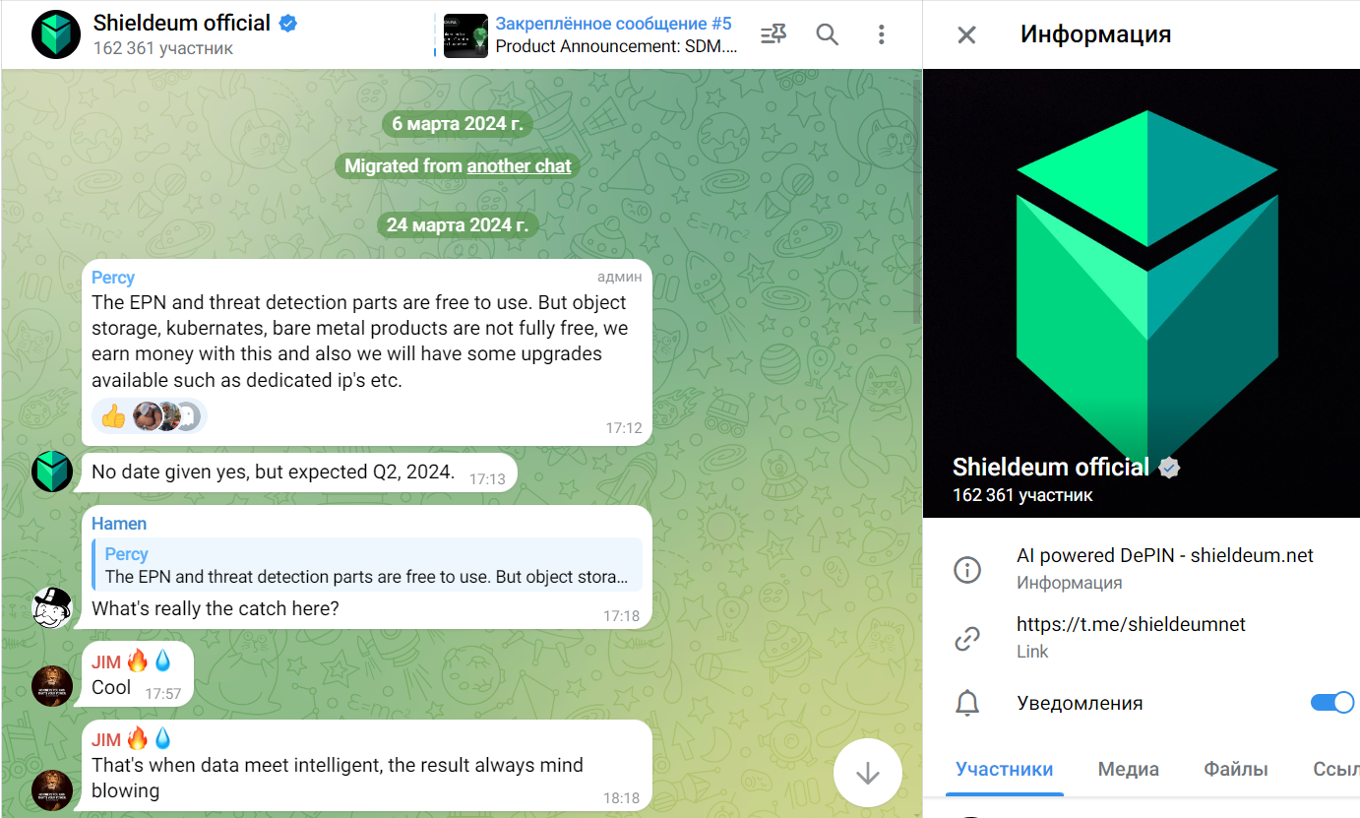1360x818 pixels.
Task: Switch to the Файлы tab
Action: pos(1235,770)
